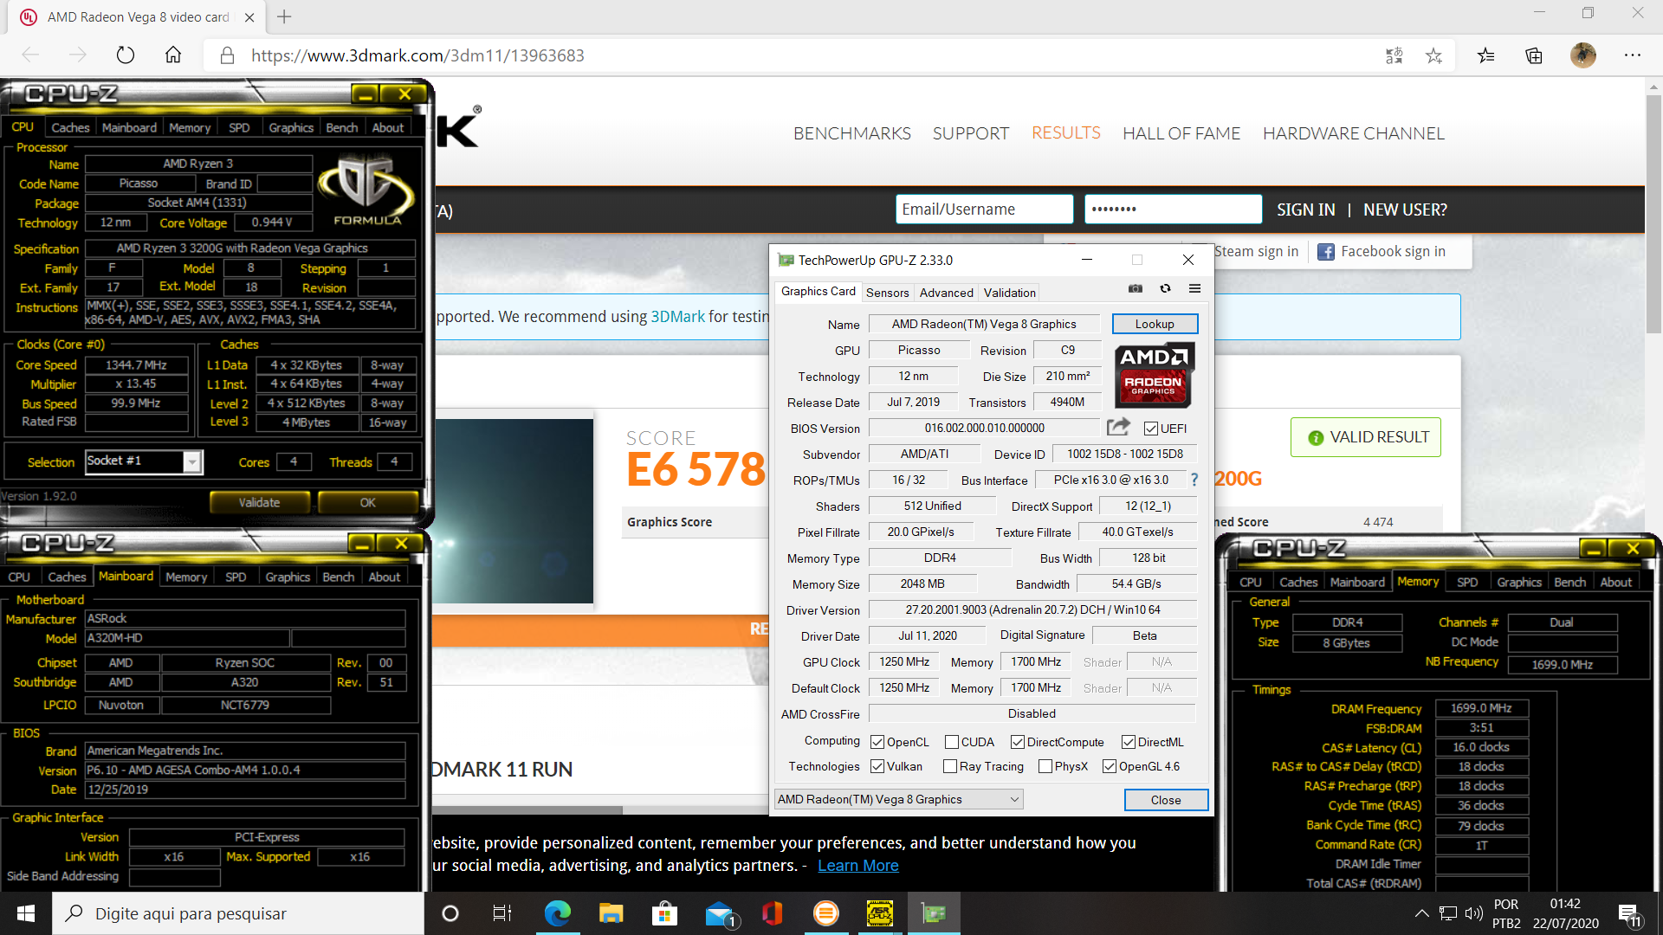Open the BENCHMARKS menu on the website
The image size is (1663, 935).
coord(852,133)
